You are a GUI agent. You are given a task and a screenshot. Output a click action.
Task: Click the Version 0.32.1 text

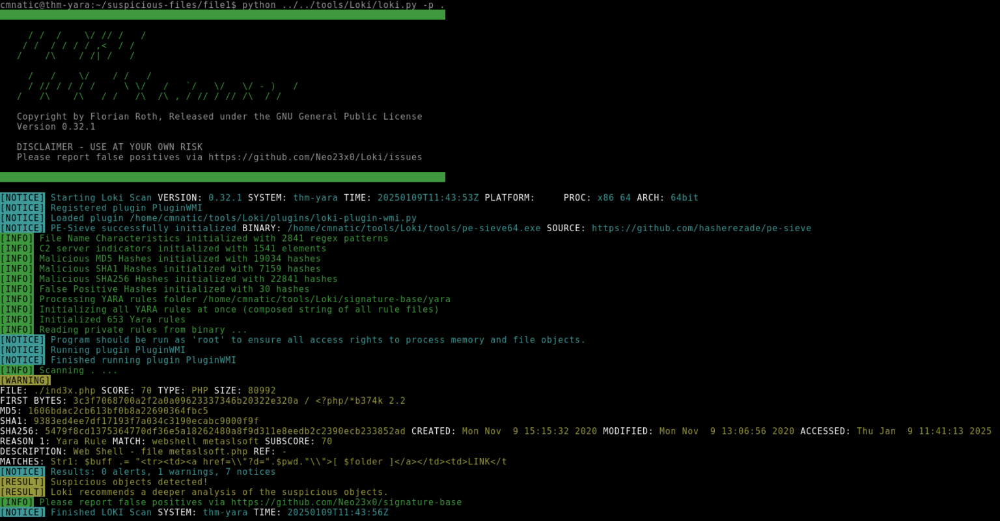click(55, 126)
